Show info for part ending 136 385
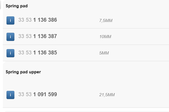The image size is (169, 112). point(10,53)
